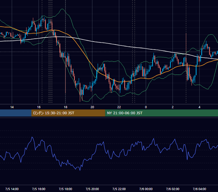Click the 22 hour label on chart axis
Viewport: 218px width, 192px height.
[x=119, y=107]
